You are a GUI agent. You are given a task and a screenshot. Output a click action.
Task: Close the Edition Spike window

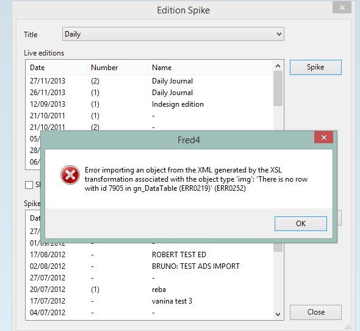(x=342, y=7)
